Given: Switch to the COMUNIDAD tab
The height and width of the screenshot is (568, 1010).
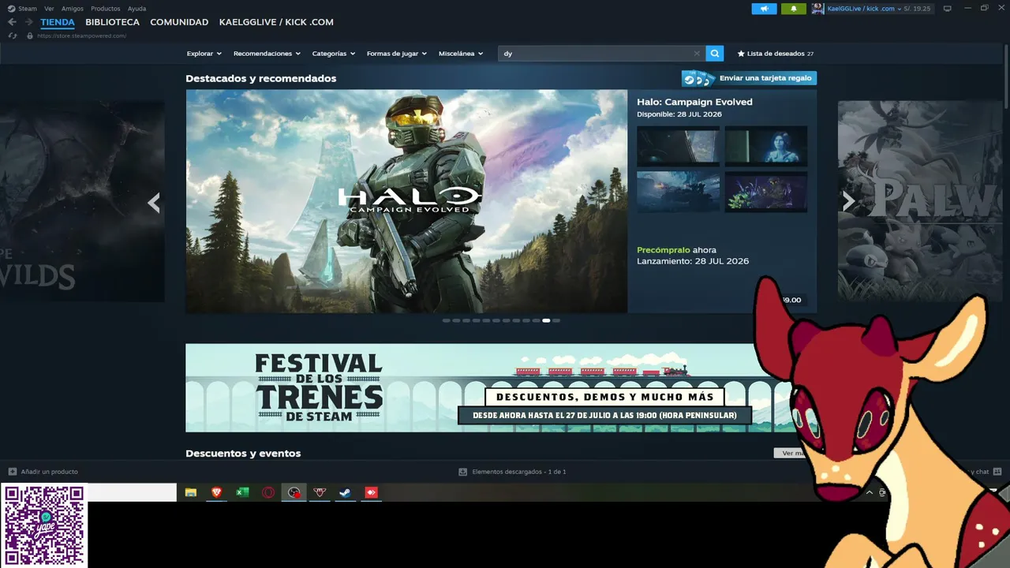Looking at the screenshot, I should (179, 22).
